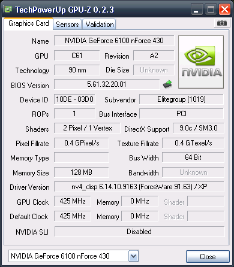Click the Subvendor label

pos(120,100)
